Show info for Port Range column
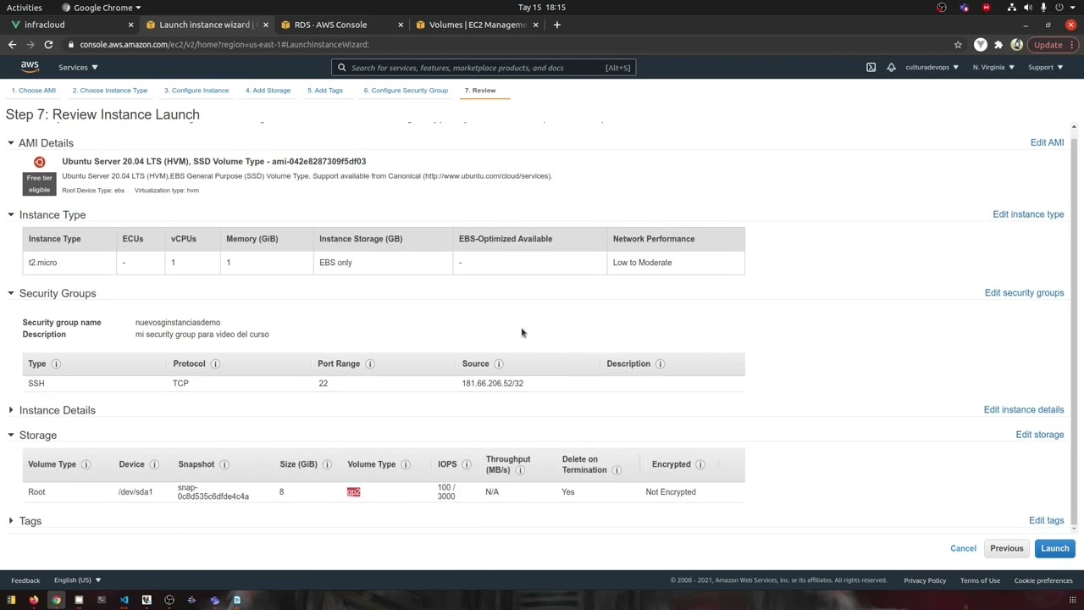Screen dimensions: 1084x610 pos(369,363)
